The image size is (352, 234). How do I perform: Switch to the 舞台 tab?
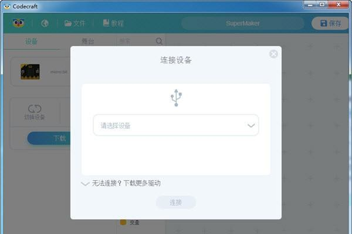point(88,42)
